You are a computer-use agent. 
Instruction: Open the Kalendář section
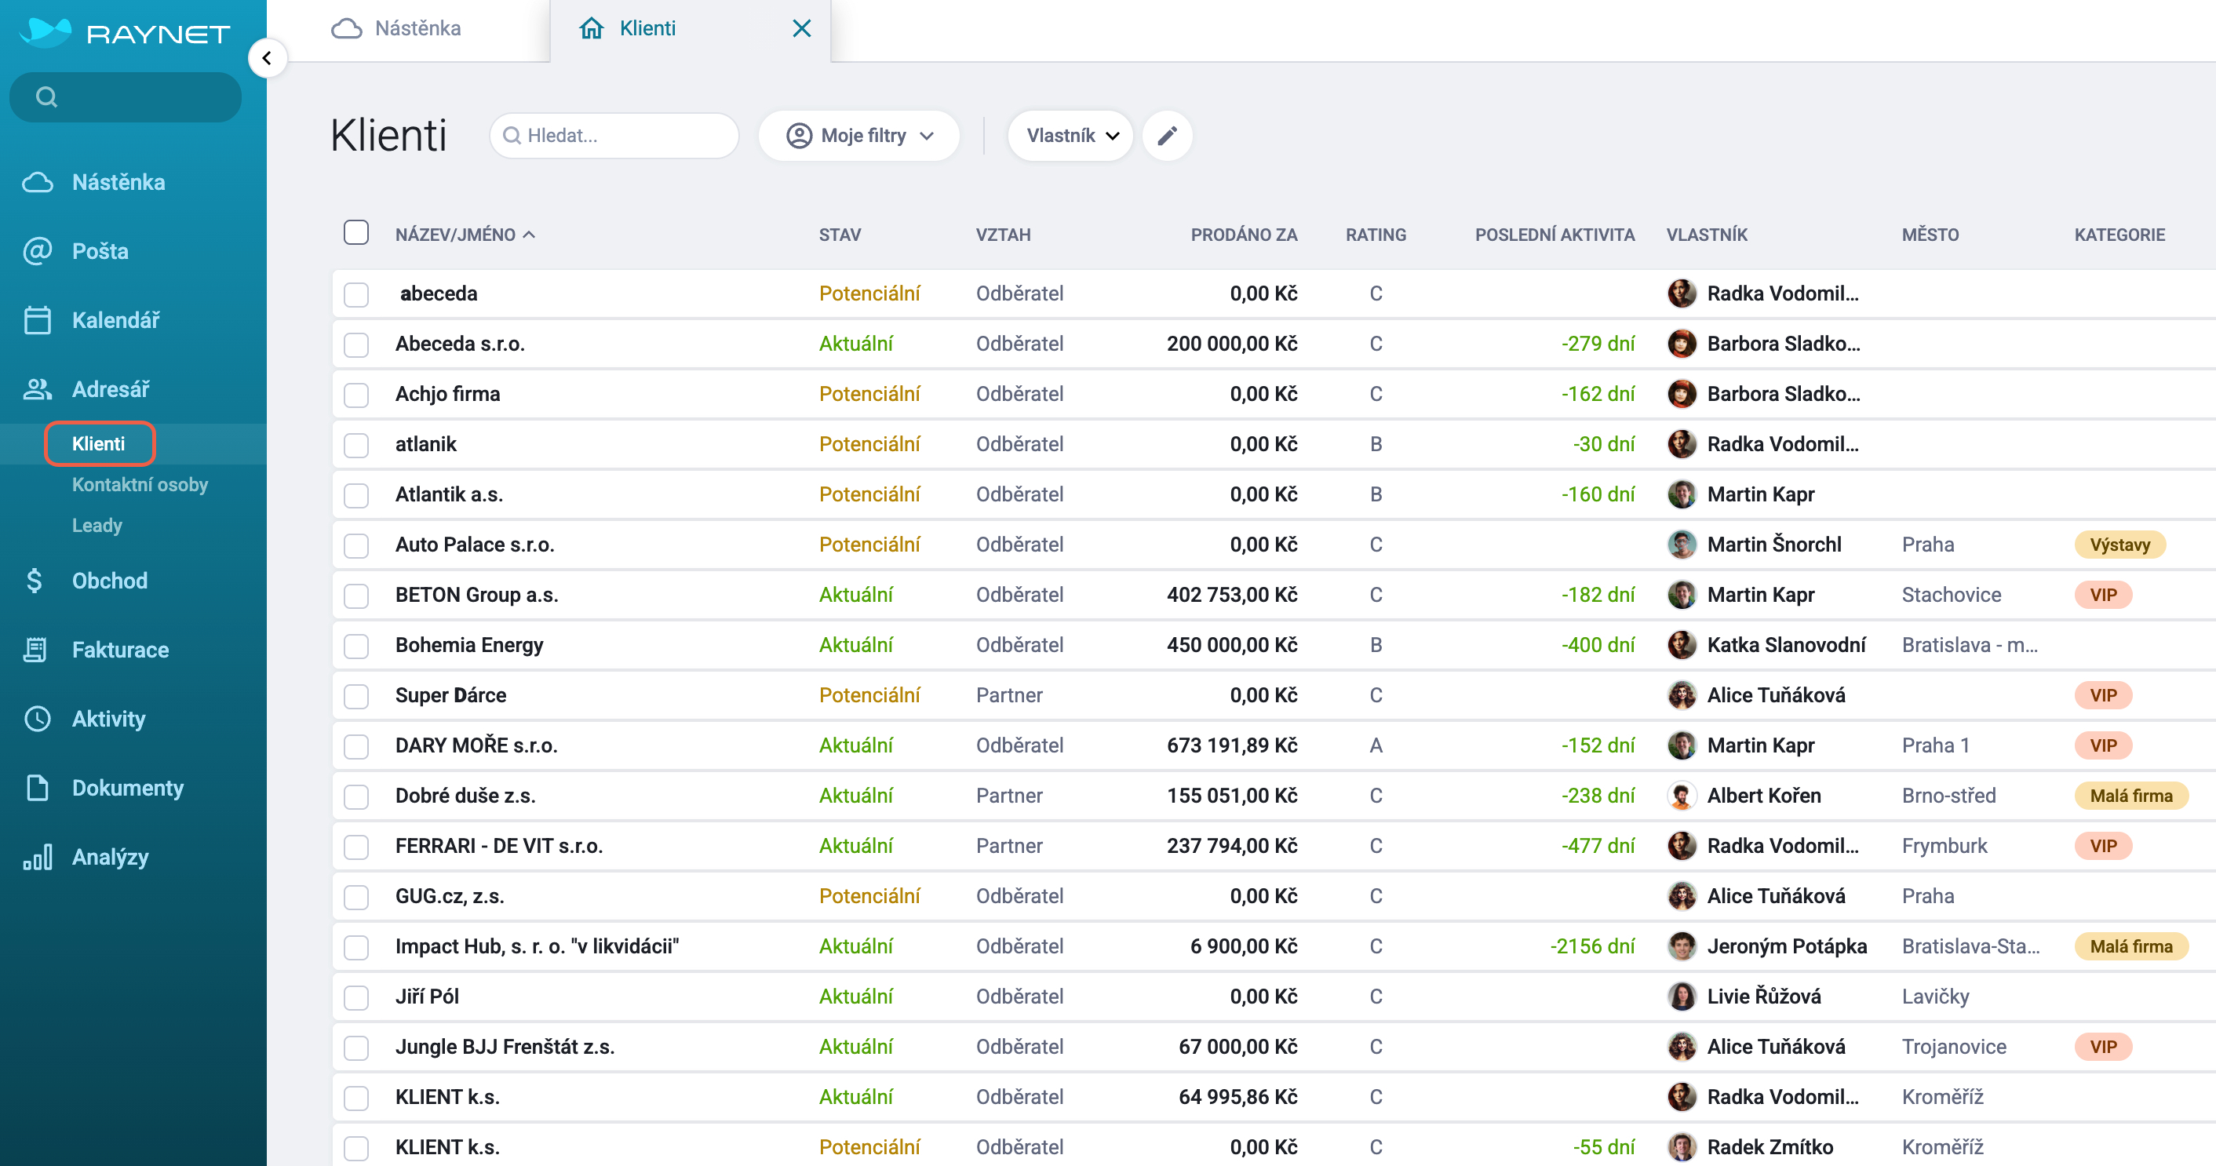115,320
